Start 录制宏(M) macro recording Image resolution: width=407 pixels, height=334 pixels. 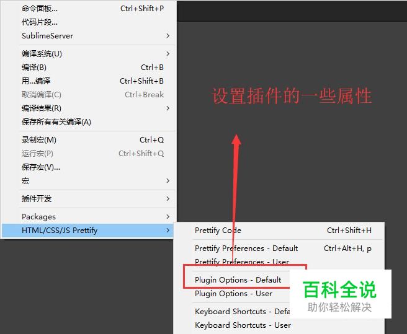tap(88, 140)
